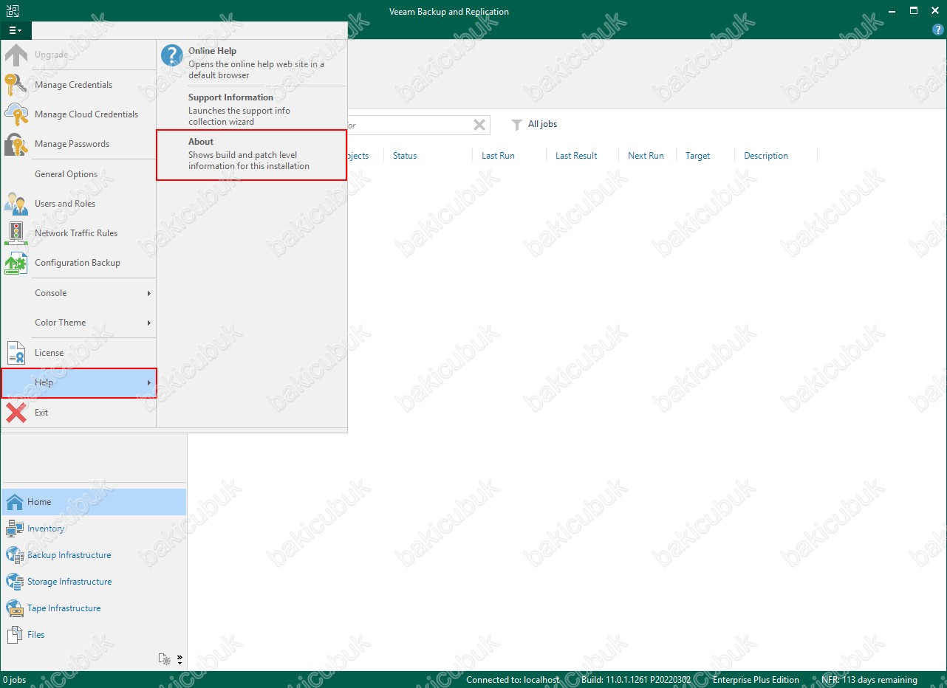
Task: Click 'Build: 11.0.1.1261 P20220302' status text
Action: [x=636, y=680]
